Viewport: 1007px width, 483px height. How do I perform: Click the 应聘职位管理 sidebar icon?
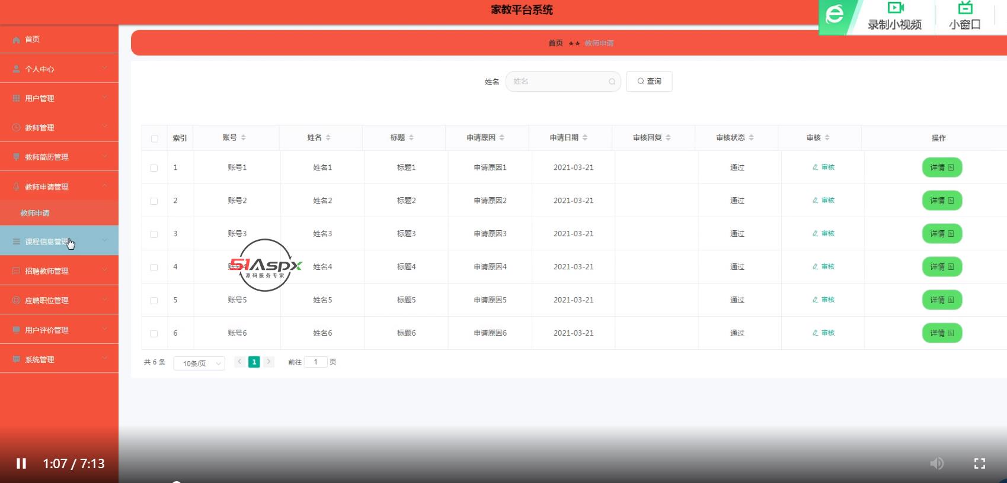tap(17, 300)
